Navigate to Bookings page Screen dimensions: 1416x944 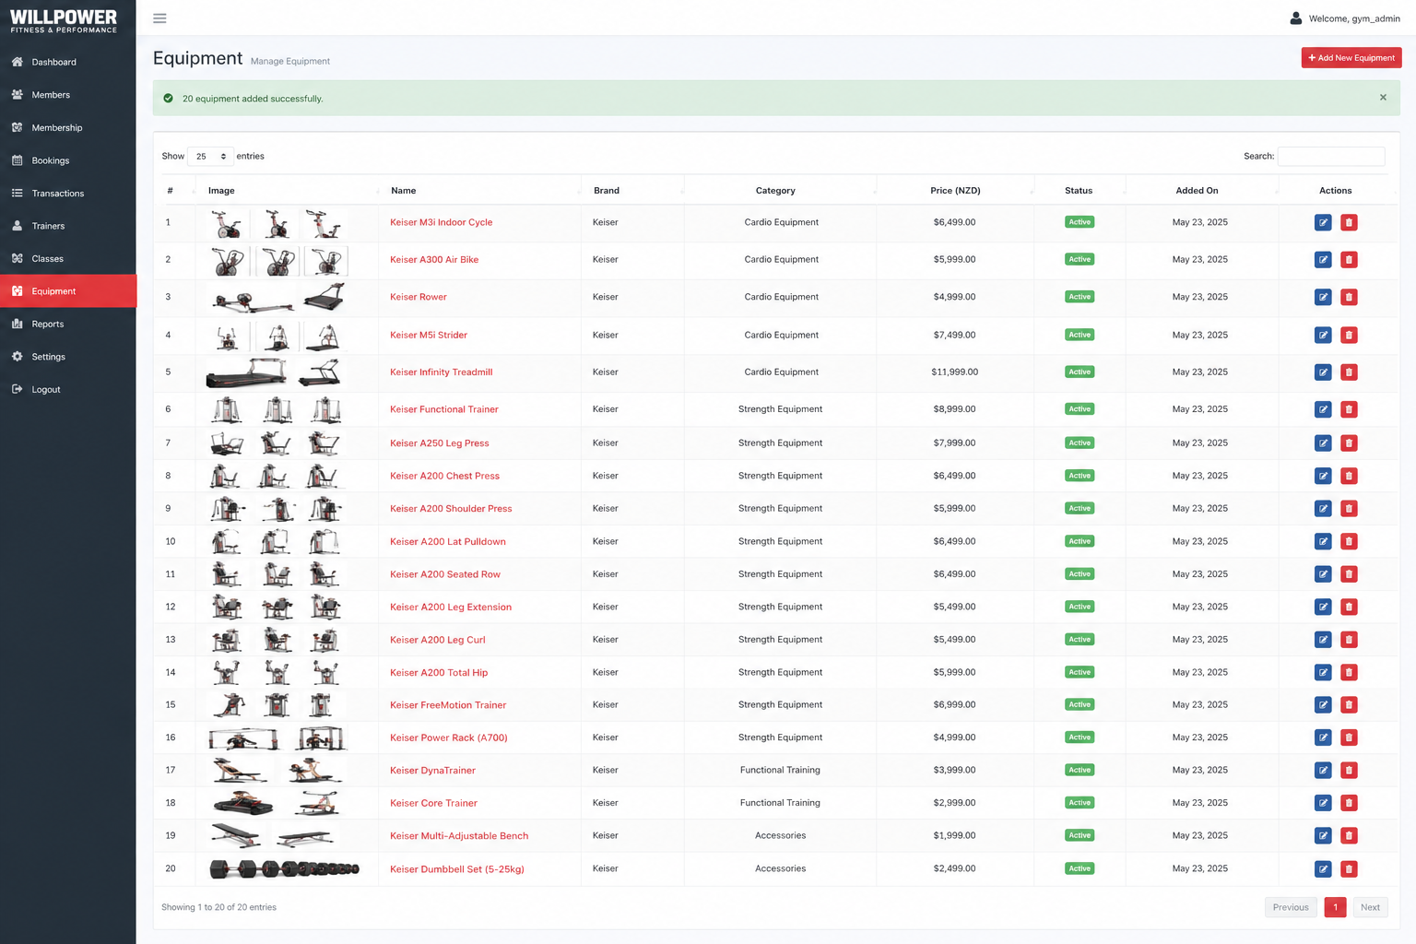click(68, 160)
